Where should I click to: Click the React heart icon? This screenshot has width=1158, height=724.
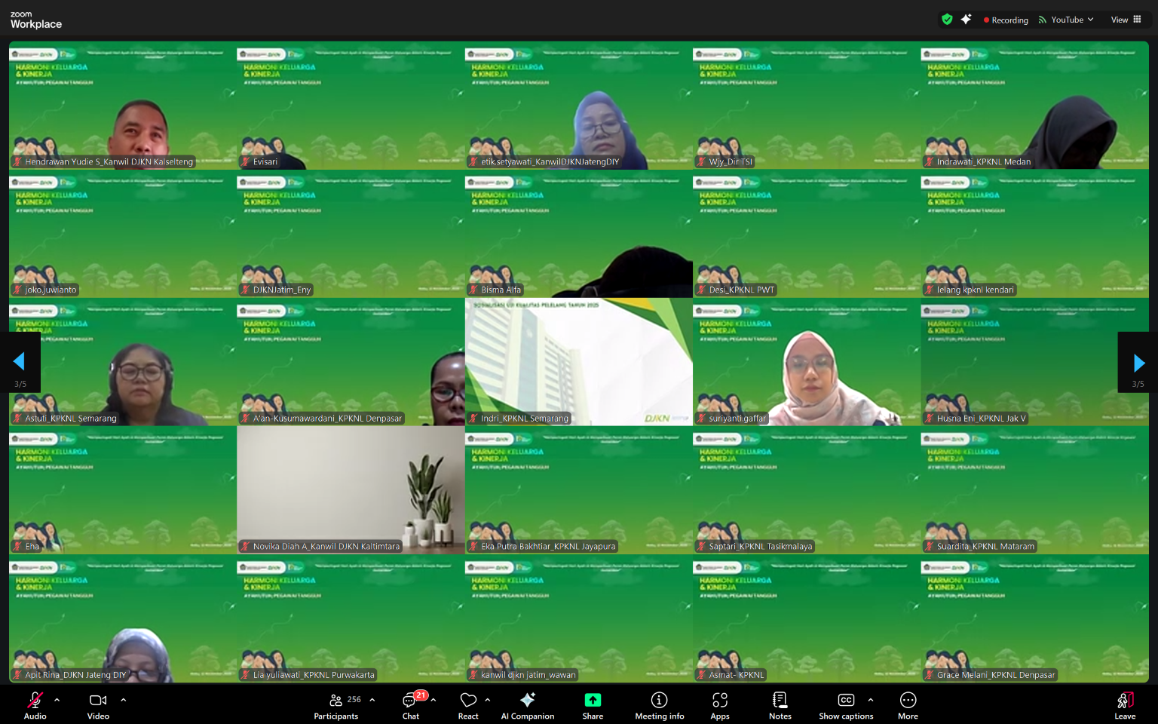(x=468, y=704)
